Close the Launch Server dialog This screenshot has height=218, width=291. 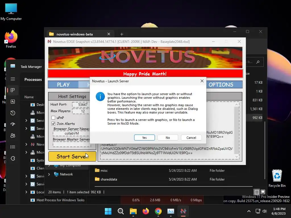pyautogui.click(x=202, y=81)
